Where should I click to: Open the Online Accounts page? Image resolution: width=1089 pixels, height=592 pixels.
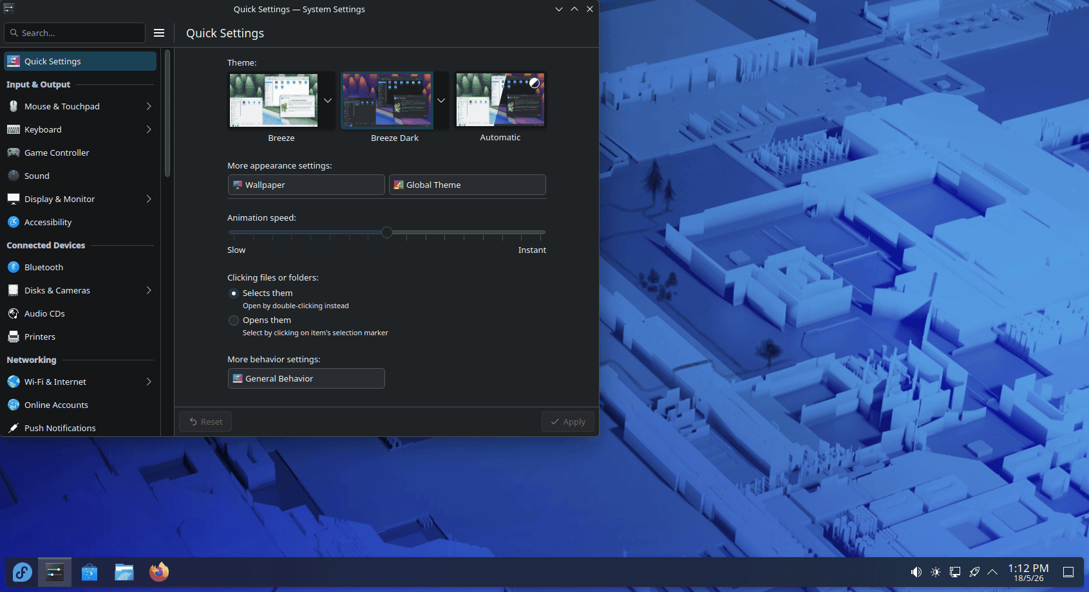tap(80, 405)
